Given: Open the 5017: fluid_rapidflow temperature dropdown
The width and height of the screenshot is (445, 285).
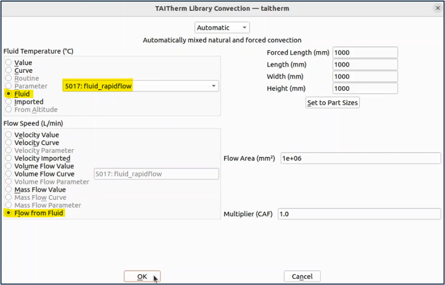Looking at the screenshot, I should point(141,86).
